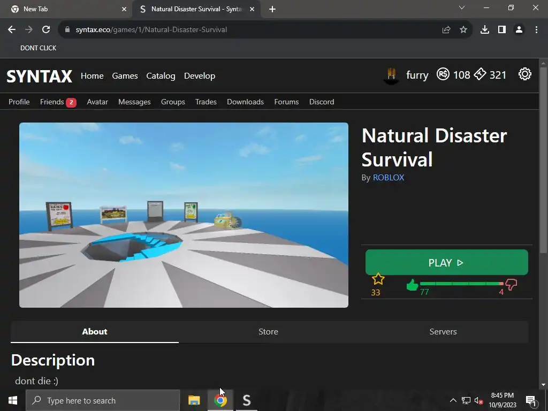Open Messages
Image resolution: width=548 pixels, height=411 pixels.
tap(134, 102)
